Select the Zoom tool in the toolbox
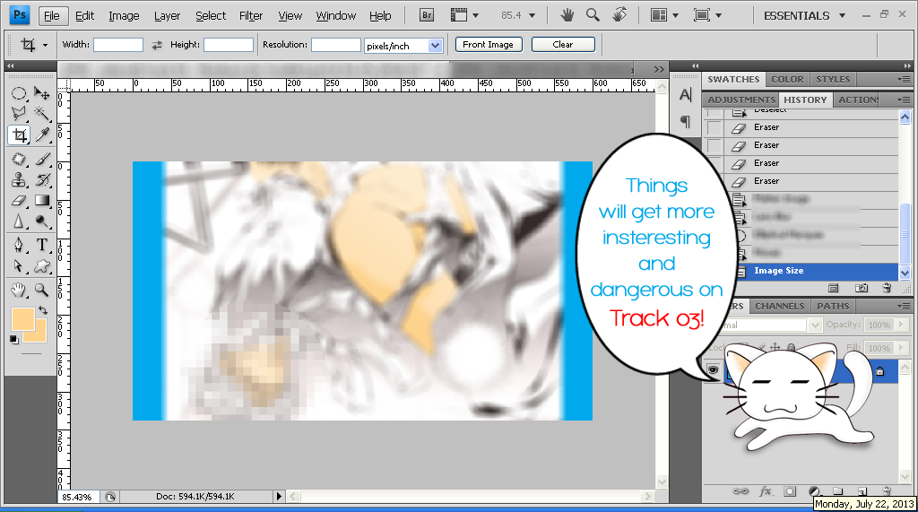This screenshot has width=918, height=512. (x=41, y=290)
